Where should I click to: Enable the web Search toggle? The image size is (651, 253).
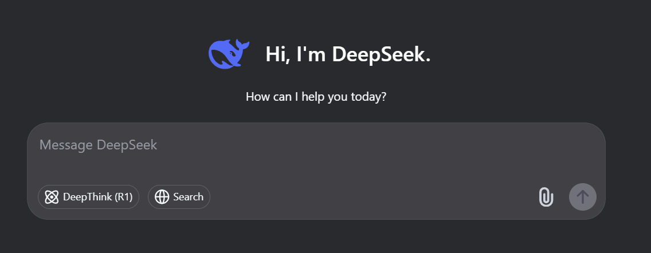(179, 197)
